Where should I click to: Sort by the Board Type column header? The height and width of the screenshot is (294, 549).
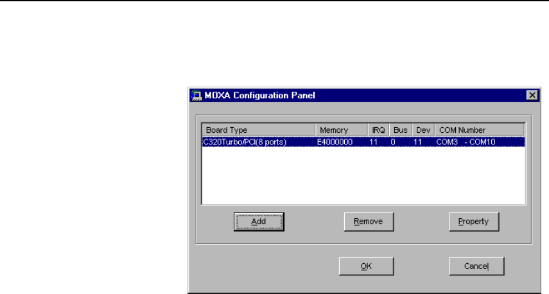259,130
